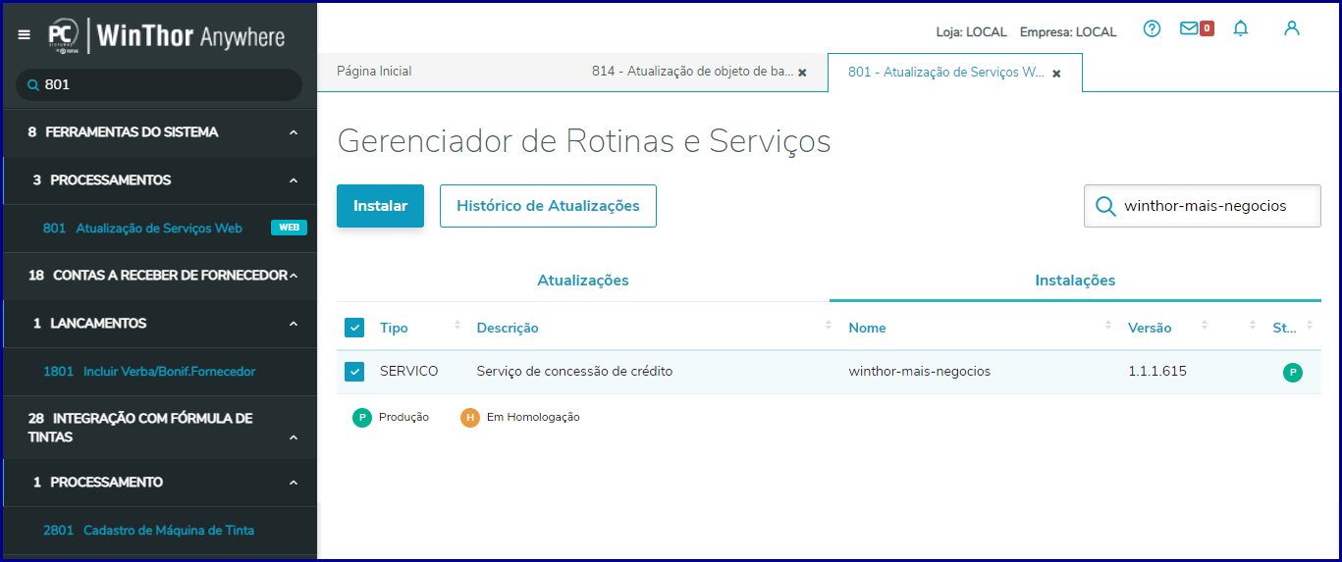Click the sidebar search magnifier icon

click(33, 85)
